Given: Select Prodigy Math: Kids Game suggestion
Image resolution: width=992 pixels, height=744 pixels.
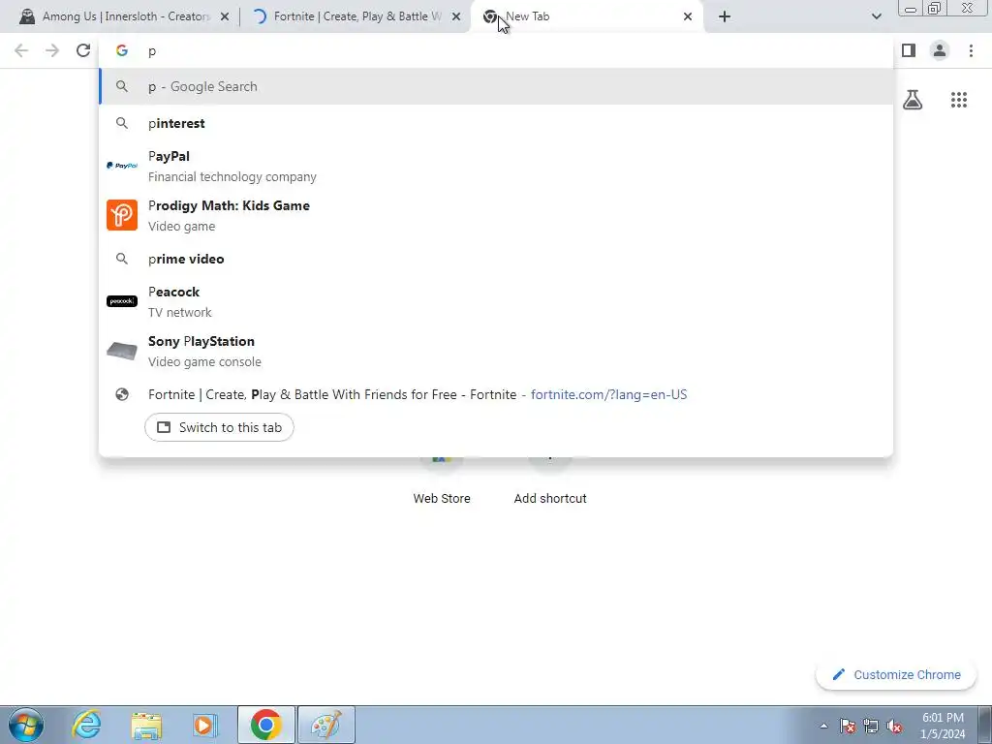Looking at the screenshot, I should (496, 215).
